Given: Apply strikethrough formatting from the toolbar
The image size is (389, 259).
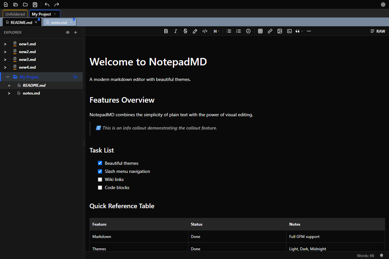Looking at the screenshot, I should (185, 31).
